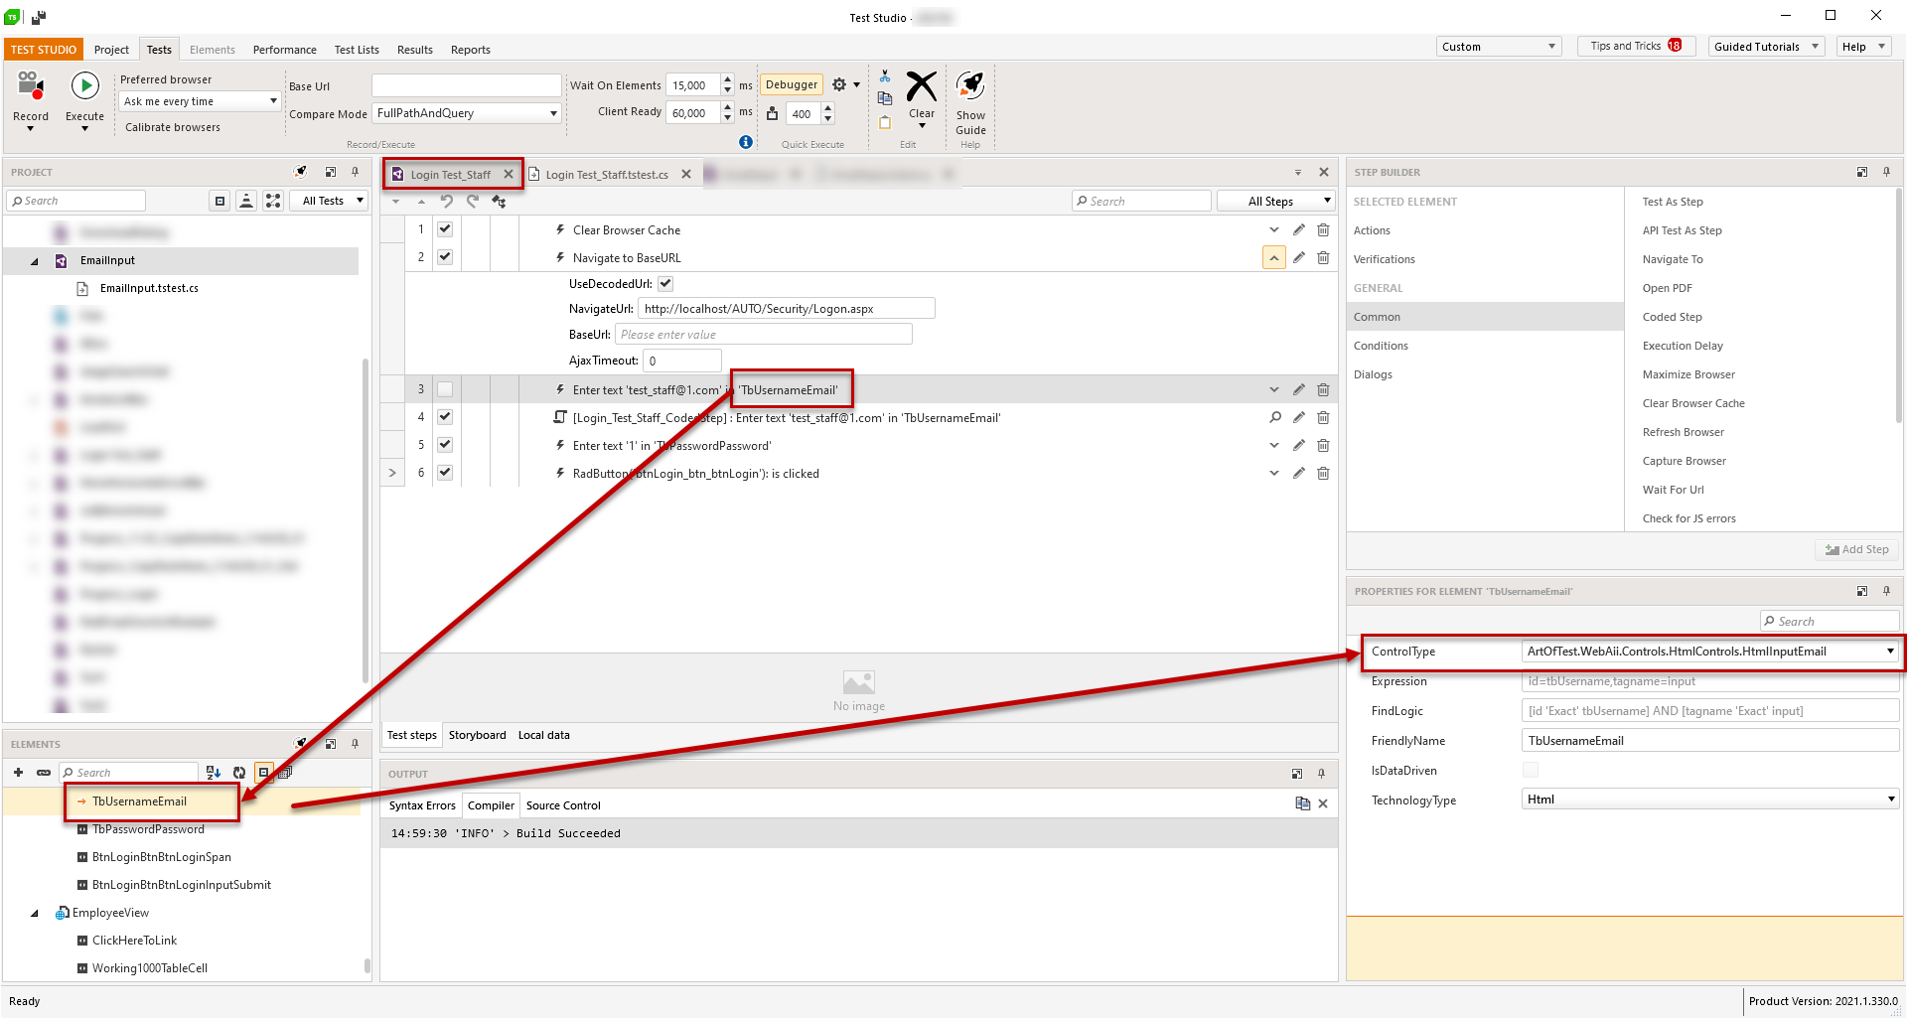Screen dimensions: 1907x1019
Task: Edit step 5 password entry with pencil
Action: tap(1298, 445)
